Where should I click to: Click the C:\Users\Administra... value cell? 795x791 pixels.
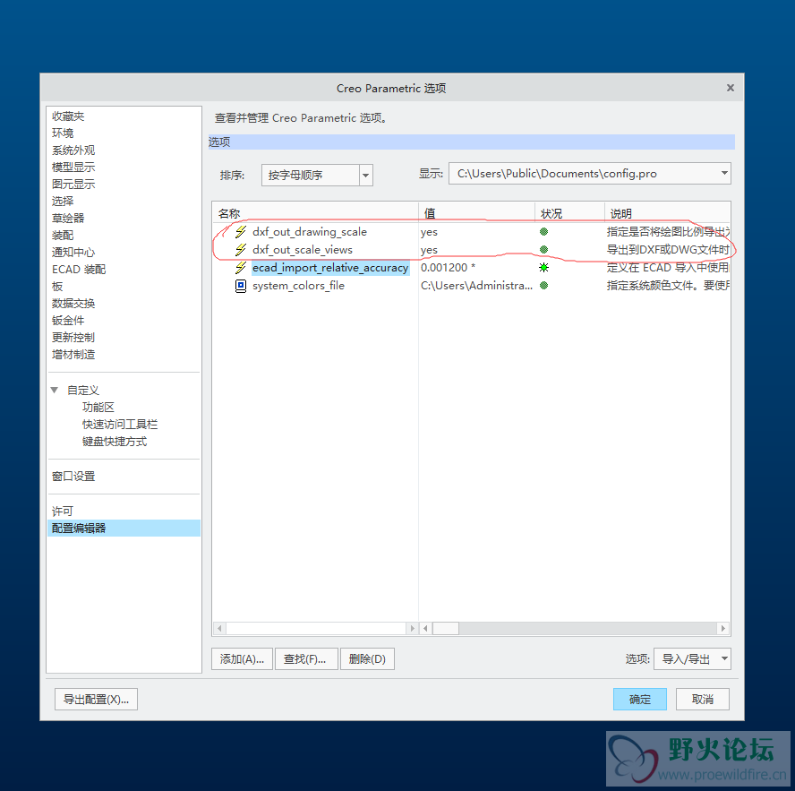(x=476, y=286)
